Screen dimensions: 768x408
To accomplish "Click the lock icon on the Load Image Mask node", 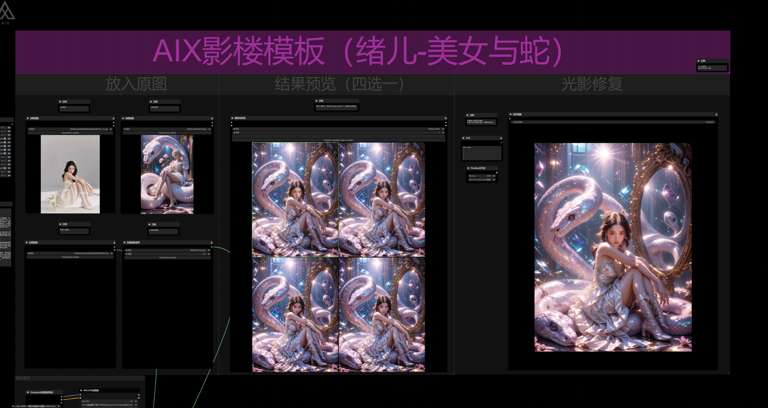I will pos(211,243).
